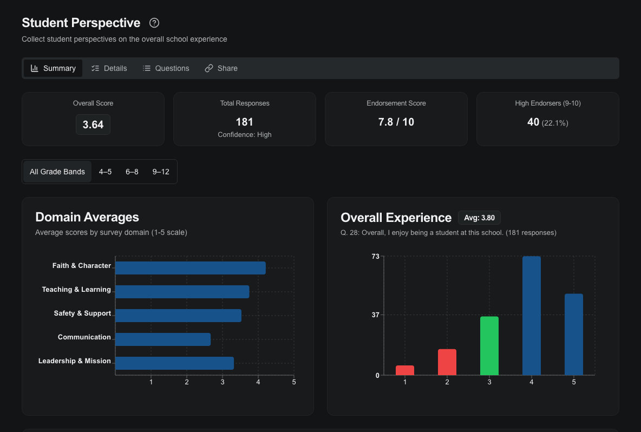Click the y-axis value 73
This screenshot has height=432, width=641.
click(x=375, y=256)
